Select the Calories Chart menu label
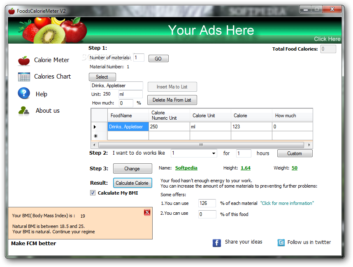 click(x=52, y=77)
